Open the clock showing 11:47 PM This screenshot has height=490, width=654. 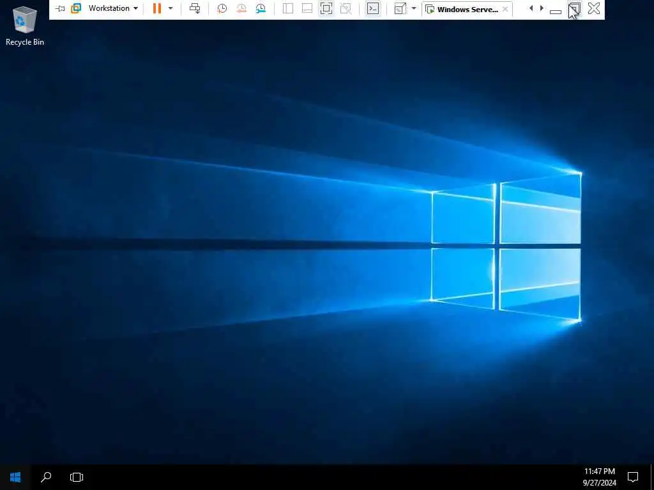599,477
